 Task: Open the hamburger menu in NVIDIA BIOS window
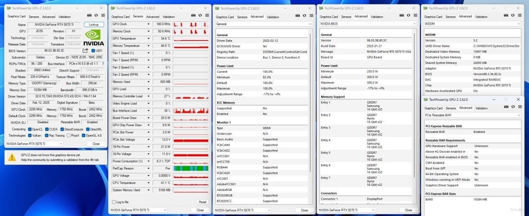(x=415, y=16)
